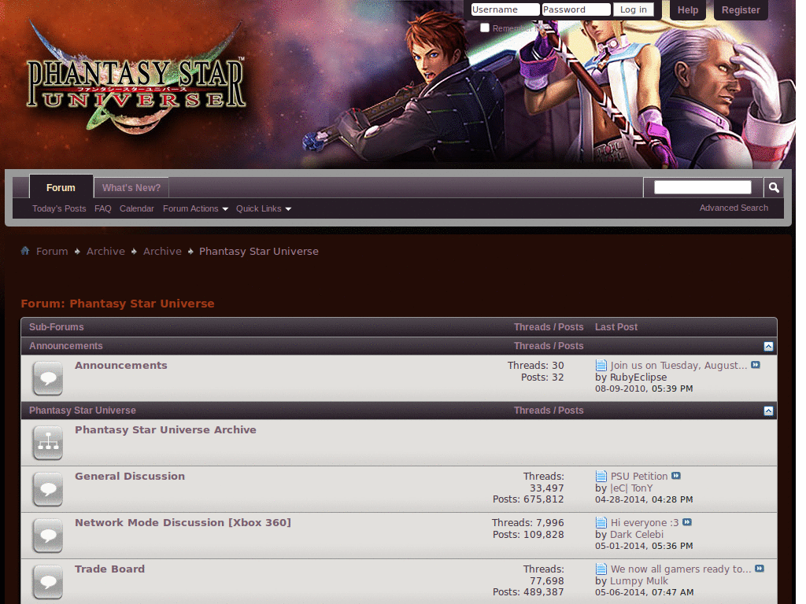
Task: Click post icon beside 'Hi everyone :3'
Action: 601,522
